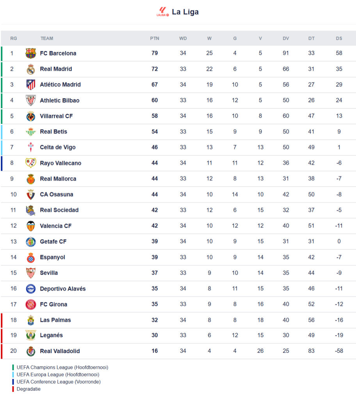Click the Villarreal CF club crest
This screenshot has width=356, height=400.
pyautogui.click(x=31, y=116)
